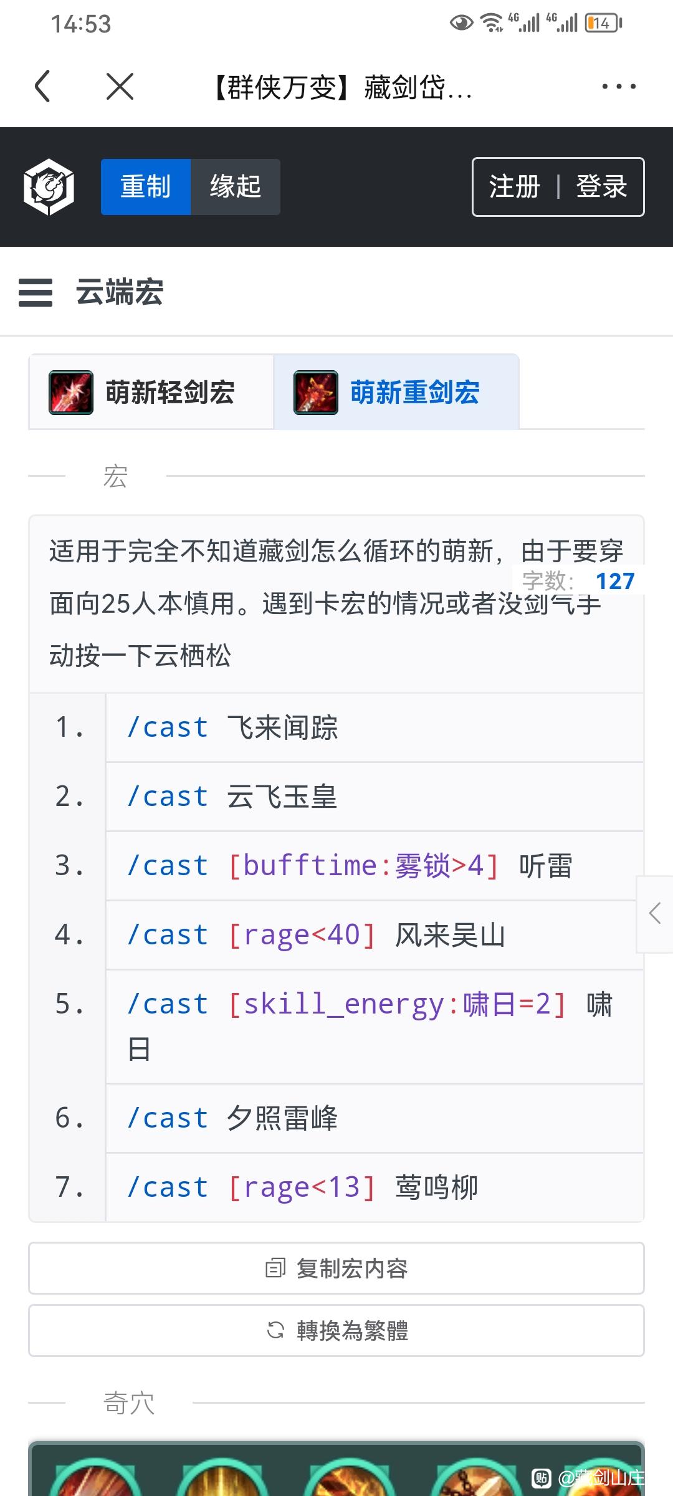
Task: Click the 萌新重剑宏 heavy sword icon
Action: point(316,393)
